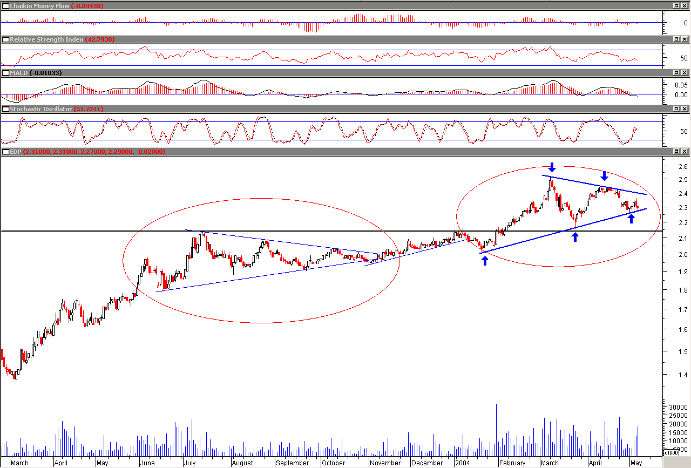The image size is (691, 468).
Task: Click the "50" RSI scale label
Action: click(x=683, y=58)
